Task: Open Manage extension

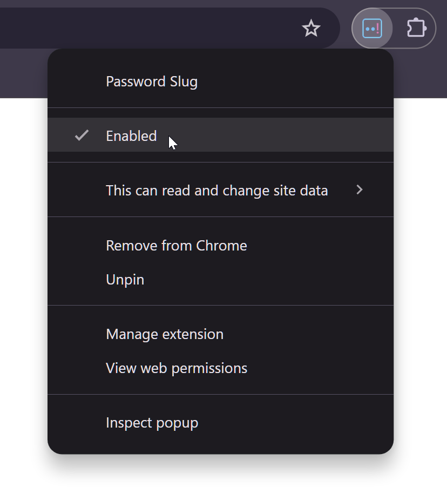Action: (165, 334)
